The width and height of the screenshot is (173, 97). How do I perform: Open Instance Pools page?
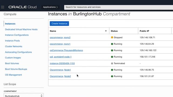tap(12, 41)
